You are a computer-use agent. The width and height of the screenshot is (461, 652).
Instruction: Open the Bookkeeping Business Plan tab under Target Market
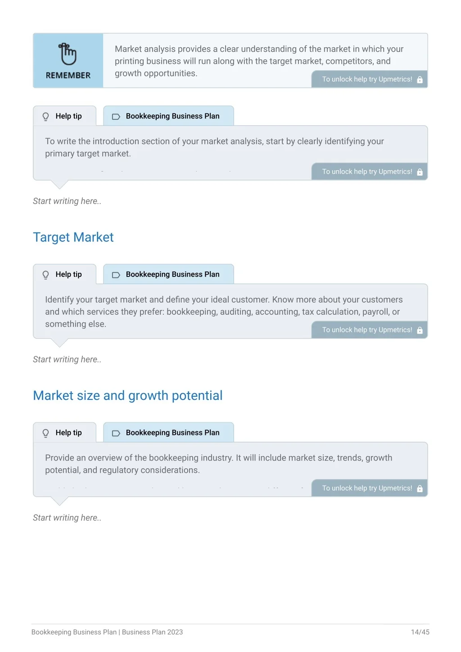click(168, 274)
